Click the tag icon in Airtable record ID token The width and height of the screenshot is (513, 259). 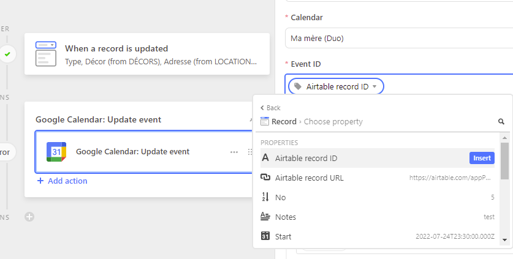[298, 86]
